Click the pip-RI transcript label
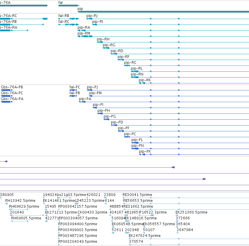 tap(97, 22)
